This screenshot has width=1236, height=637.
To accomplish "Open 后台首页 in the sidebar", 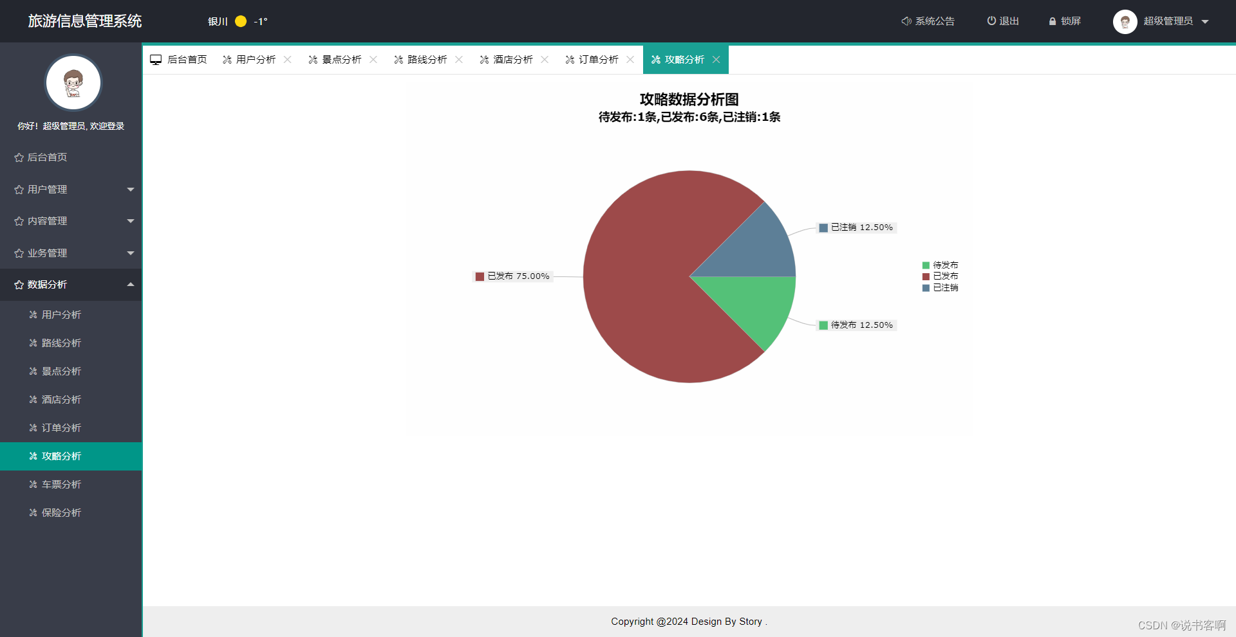I will [71, 157].
